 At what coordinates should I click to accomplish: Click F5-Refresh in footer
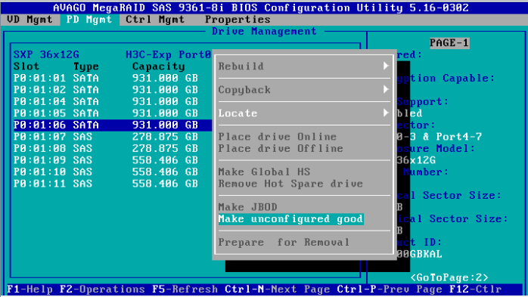coord(185,289)
